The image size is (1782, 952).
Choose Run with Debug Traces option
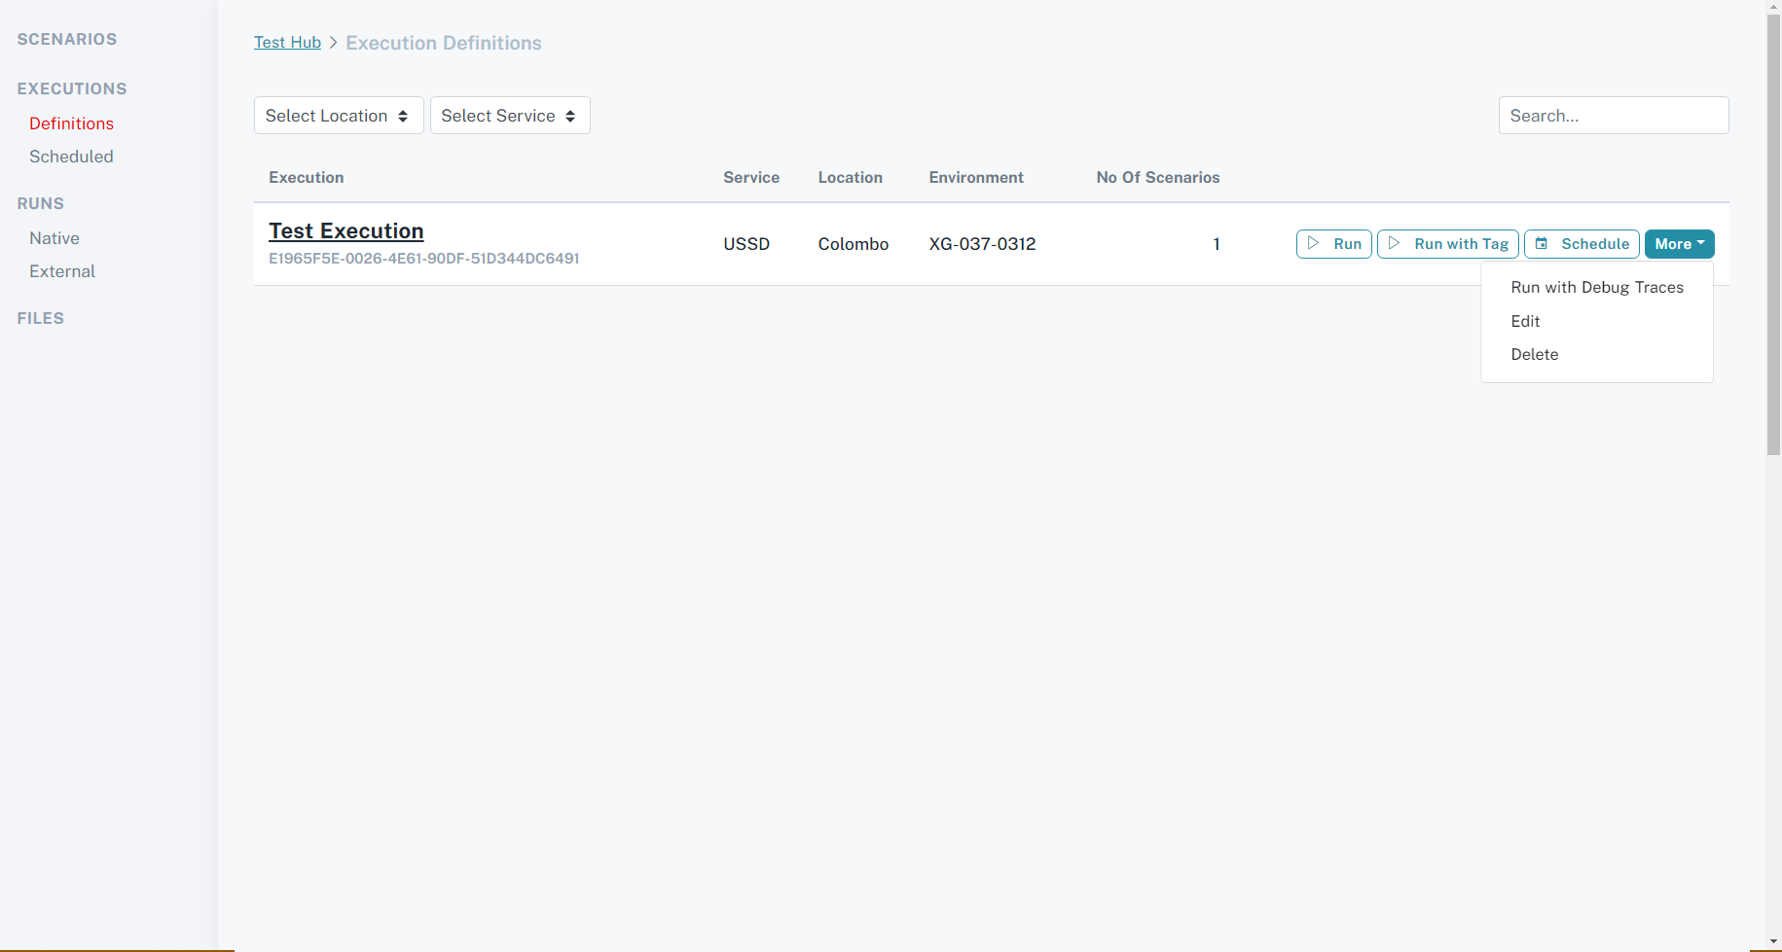1596,288
